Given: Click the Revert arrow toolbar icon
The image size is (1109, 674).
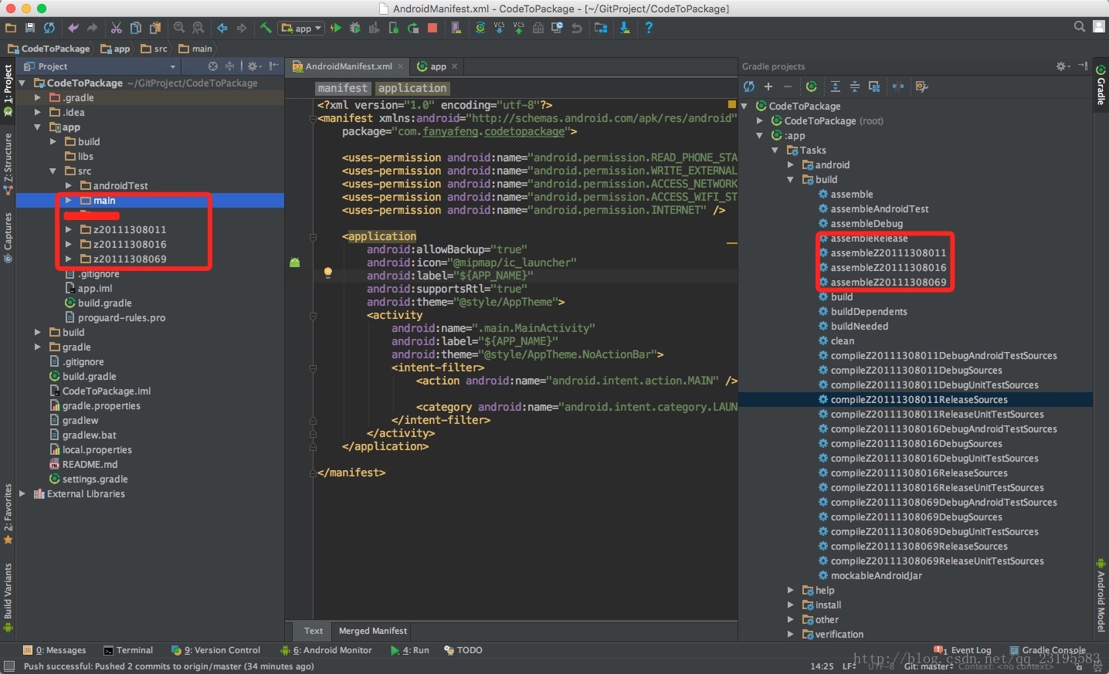Looking at the screenshot, I should [577, 28].
